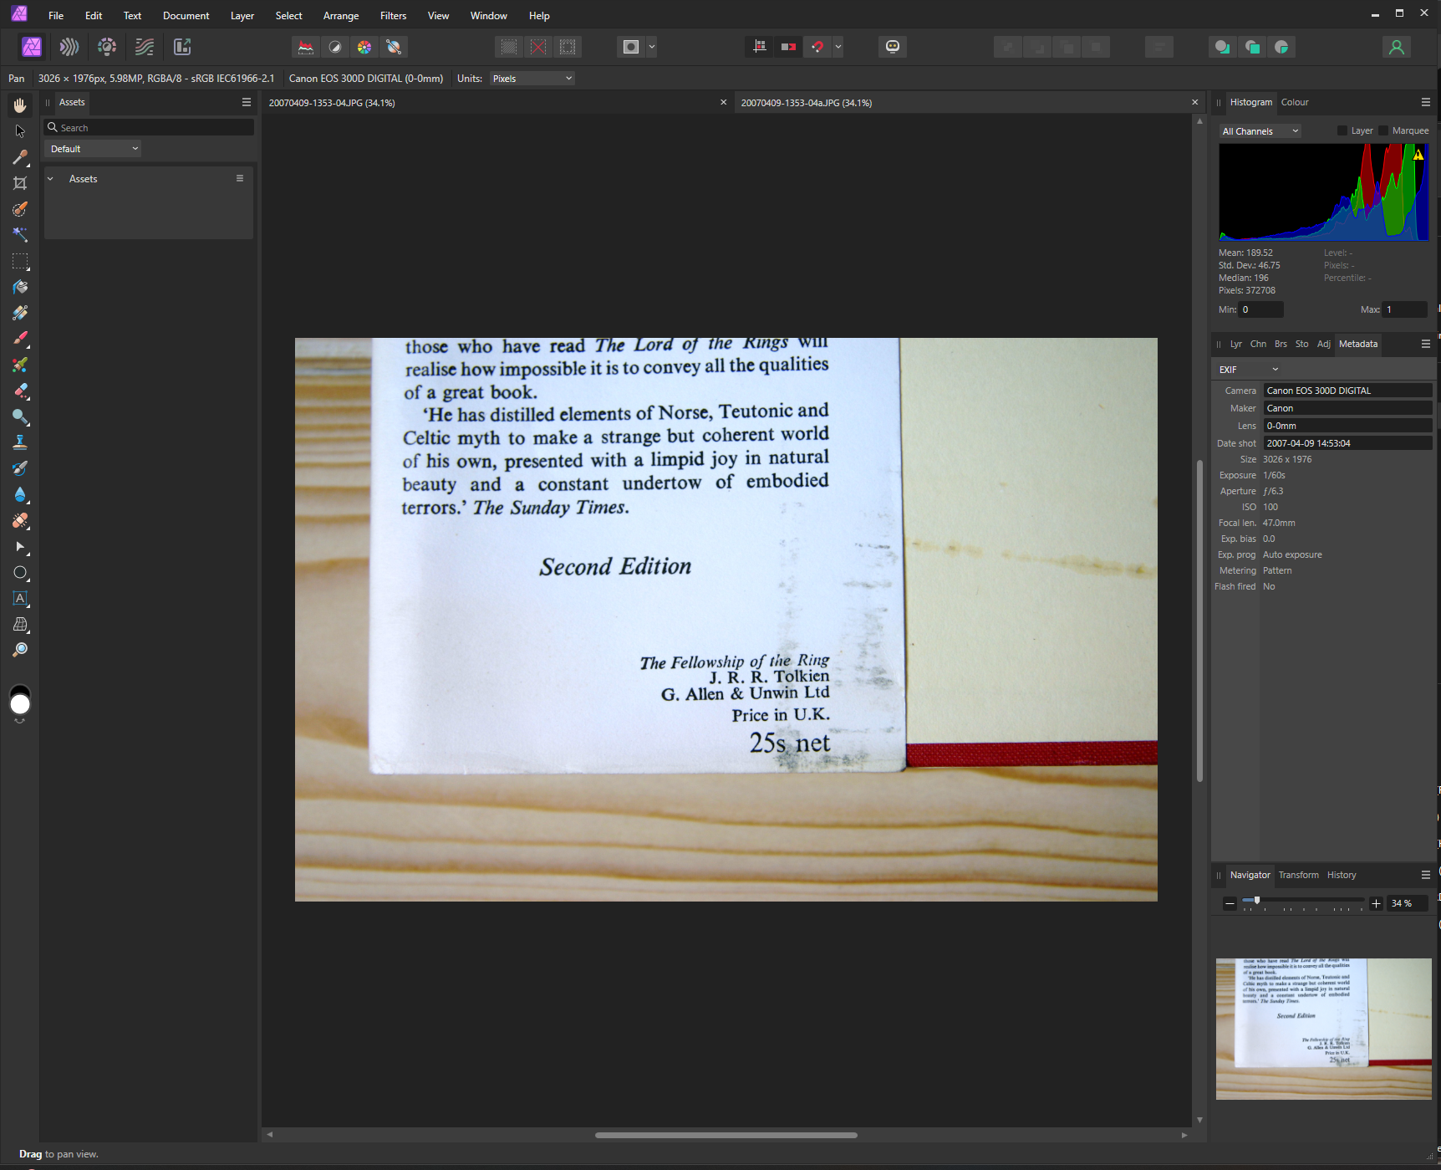Select the Flood Select magic wand tool

[20, 235]
